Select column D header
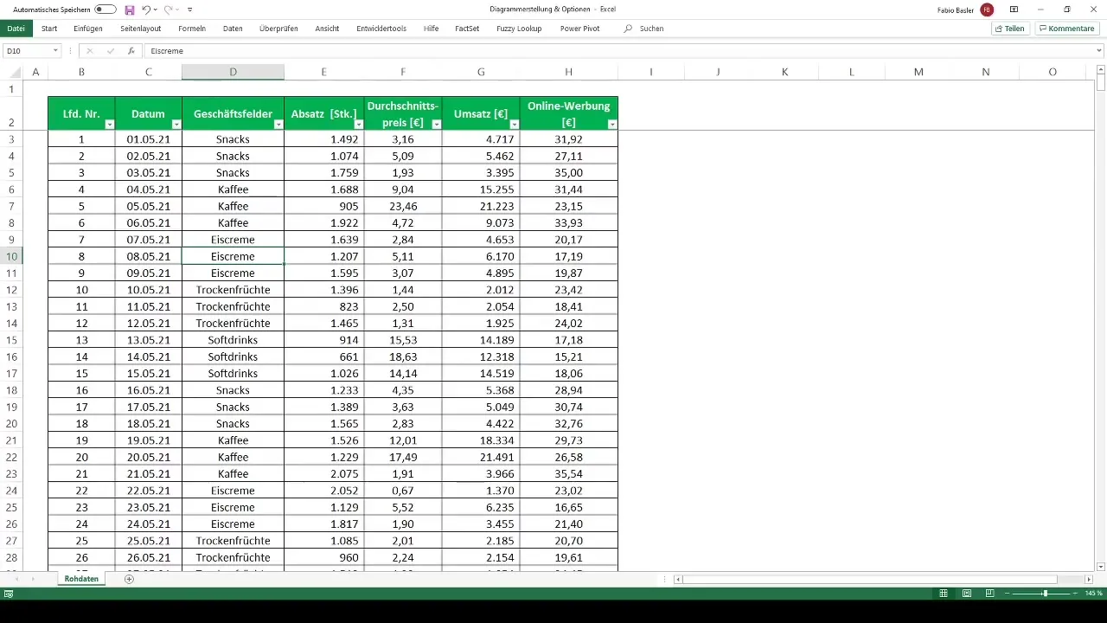 233,72
